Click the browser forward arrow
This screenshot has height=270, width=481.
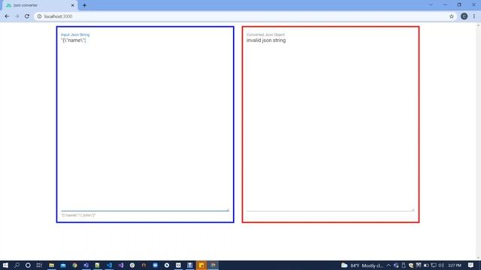(x=17, y=16)
